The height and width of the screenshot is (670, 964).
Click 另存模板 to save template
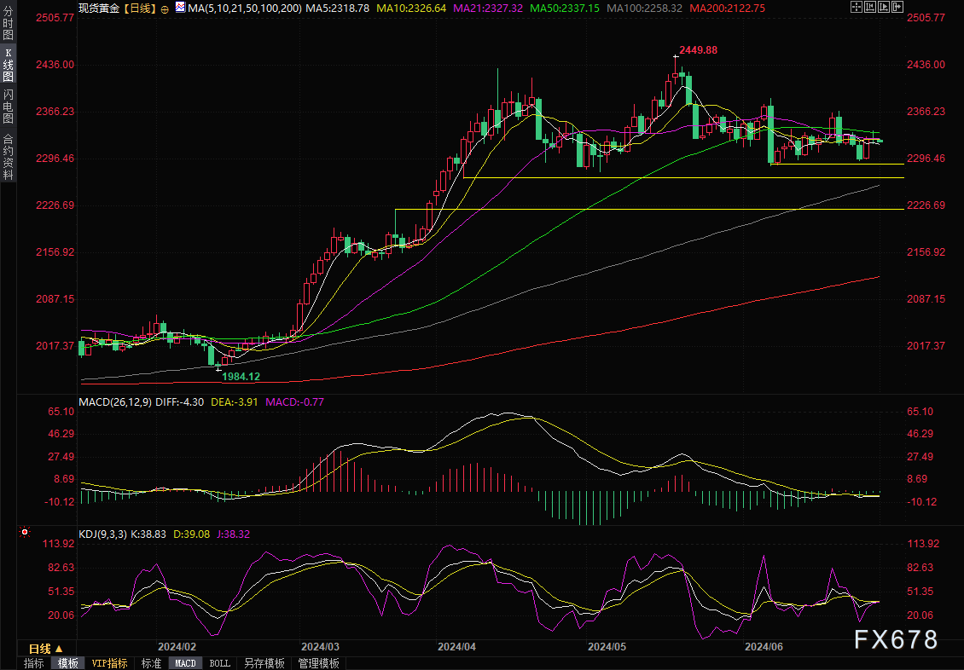tap(264, 663)
